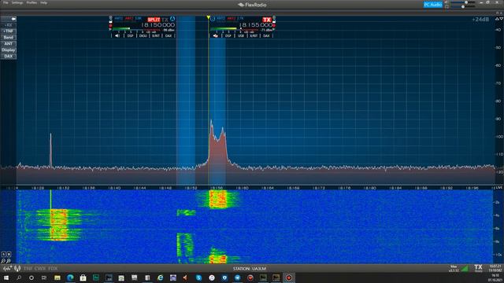Zoom out the panadapter with magnifier icon
The height and width of the screenshot is (283, 504).
click(3, 261)
